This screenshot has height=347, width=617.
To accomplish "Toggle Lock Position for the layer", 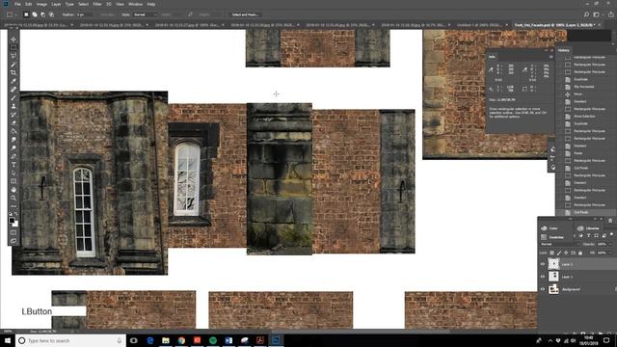I will click(x=566, y=253).
